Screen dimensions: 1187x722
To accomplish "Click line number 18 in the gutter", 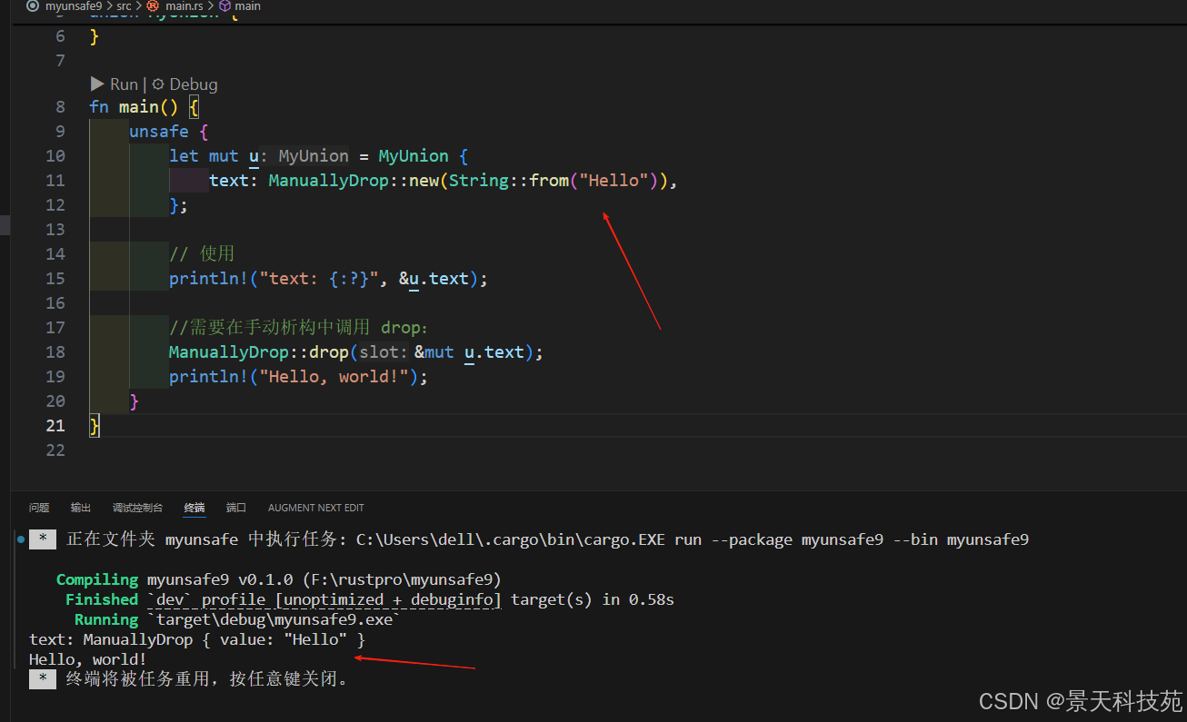I will point(55,351).
